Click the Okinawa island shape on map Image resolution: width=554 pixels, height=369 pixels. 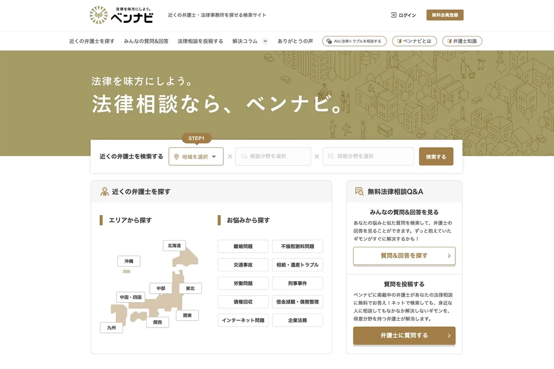click(x=126, y=272)
